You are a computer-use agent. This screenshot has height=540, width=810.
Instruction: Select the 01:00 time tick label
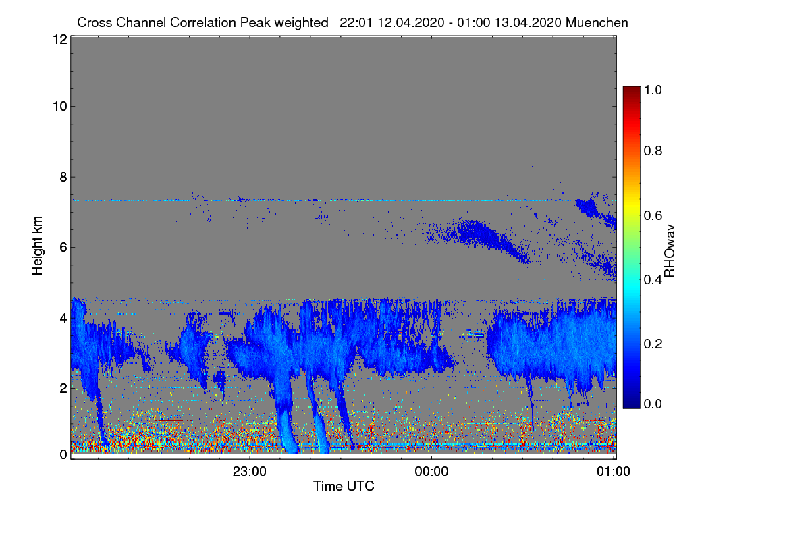[x=614, y=472]
